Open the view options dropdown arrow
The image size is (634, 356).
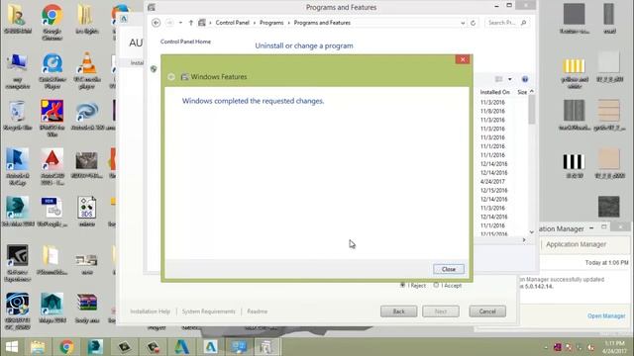pyautogui.click(x=509, y=79)
